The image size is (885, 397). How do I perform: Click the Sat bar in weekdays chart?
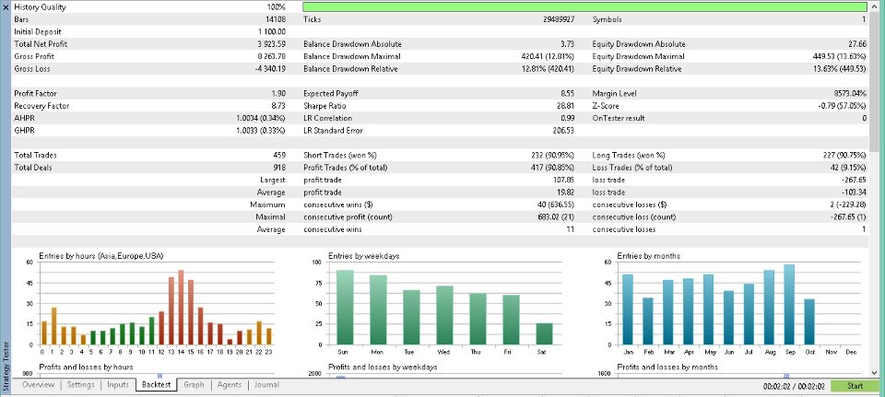544,333
